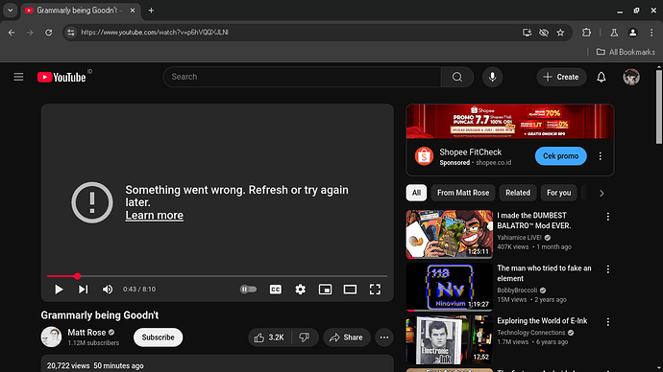Like the video with 3.2K likes
This screenshot has width=663, height=372.
[269, 337]
